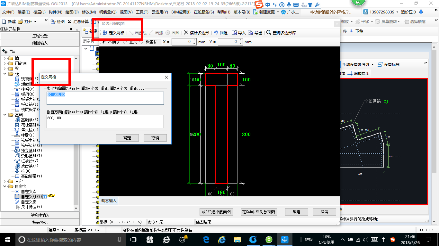Viewport: 439px width, 246px height.
Task: Select 自定义面 custom surface item
Action: point(26,202)
